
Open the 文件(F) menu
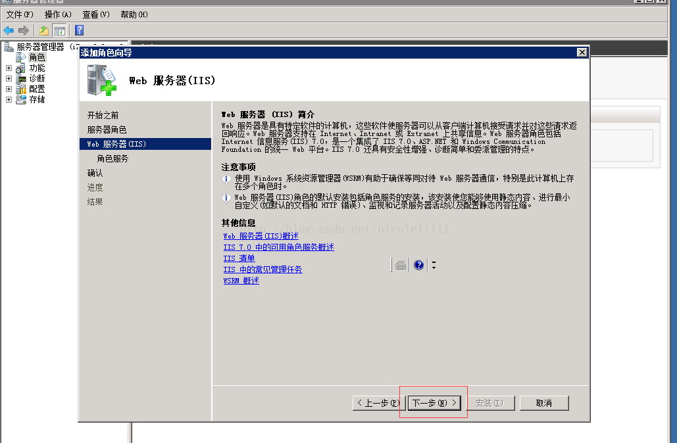click(x=20, y=14)
